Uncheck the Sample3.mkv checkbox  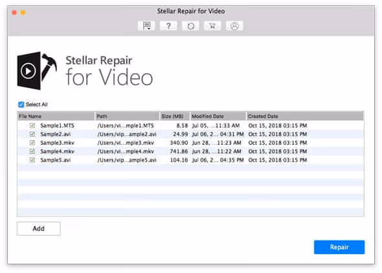32,143
